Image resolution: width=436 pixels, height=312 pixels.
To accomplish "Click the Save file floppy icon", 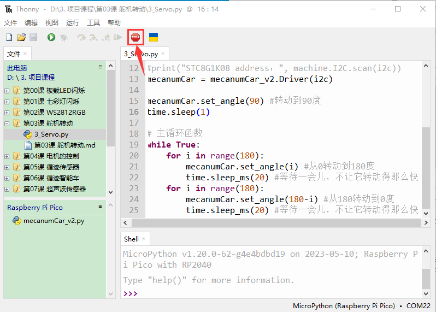I will click(33, 37).
